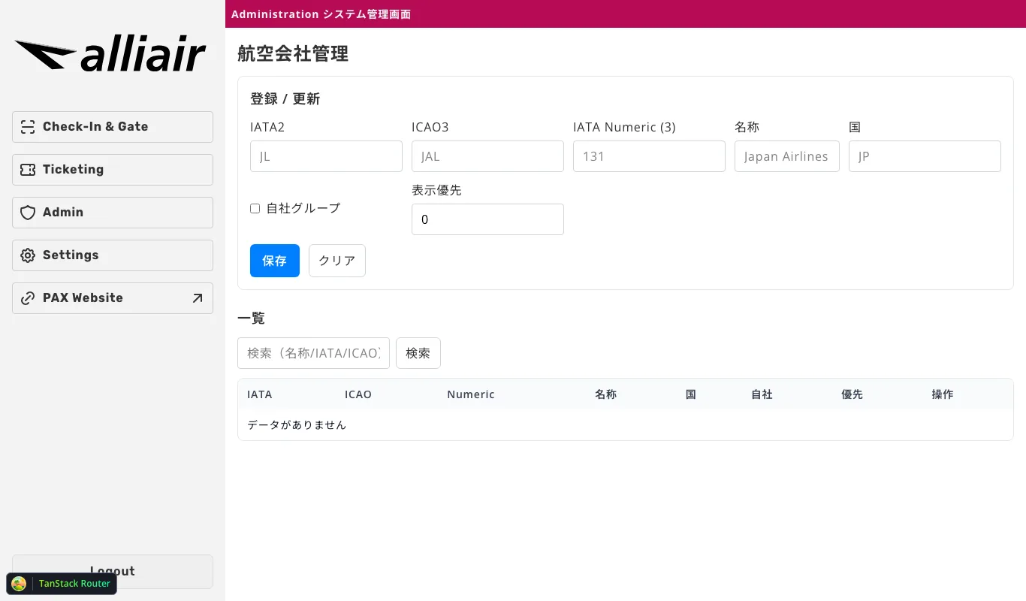The width and height of the screenshot is (1026, 601).
Task: Save the airline with the 保存 button
Action: 274,261
